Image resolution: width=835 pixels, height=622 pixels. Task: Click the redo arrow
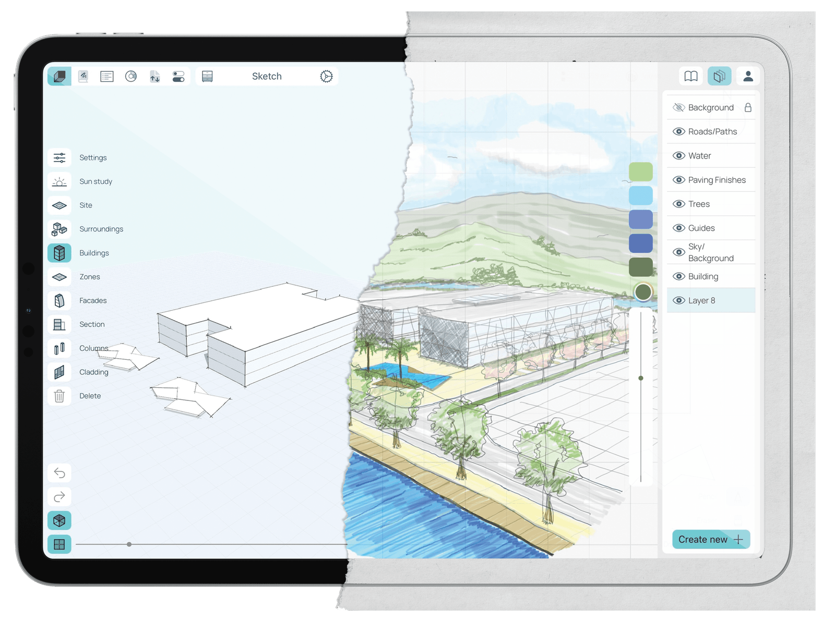pyautogui.click(x=59, y=497)
